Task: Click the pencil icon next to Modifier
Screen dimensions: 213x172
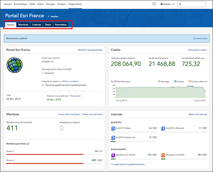Action: (48, 17)
